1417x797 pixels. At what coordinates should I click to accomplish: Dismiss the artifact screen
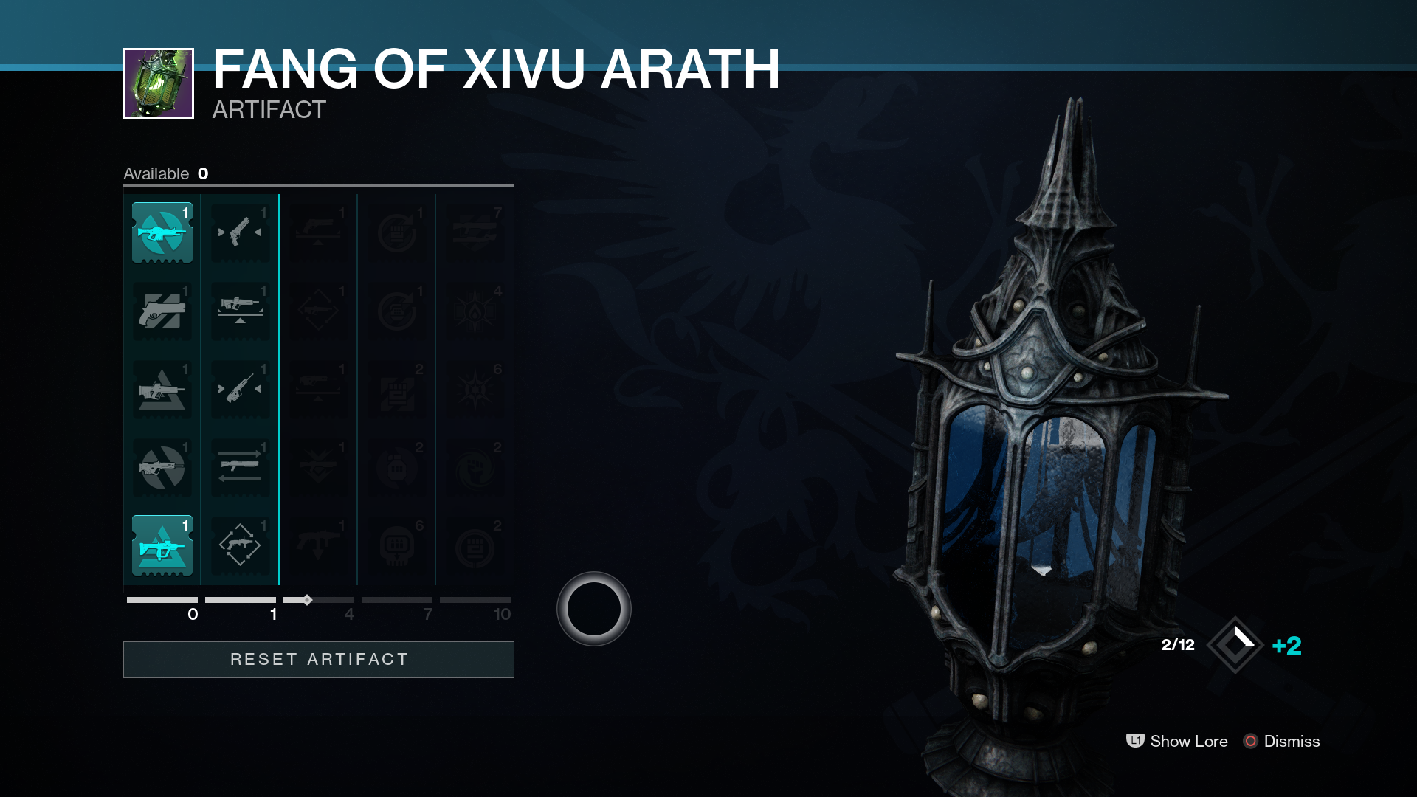pos(1282,741)
